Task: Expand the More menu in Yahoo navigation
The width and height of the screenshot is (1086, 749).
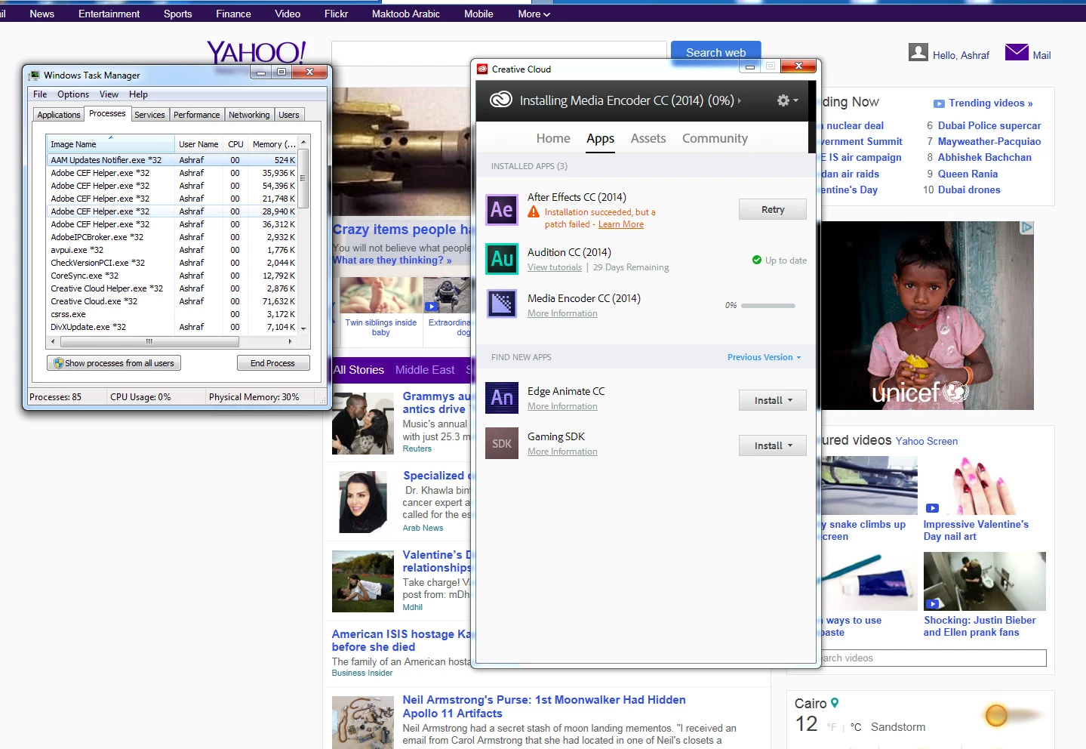Action: 534,14
